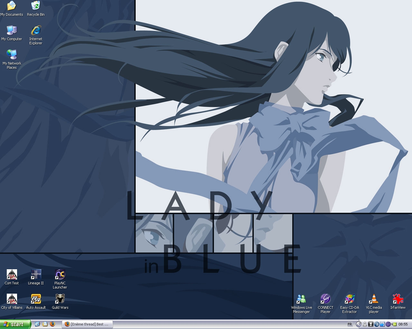Open the Windows Start menu
Screen dimensions: 412x329
(15, 324)
